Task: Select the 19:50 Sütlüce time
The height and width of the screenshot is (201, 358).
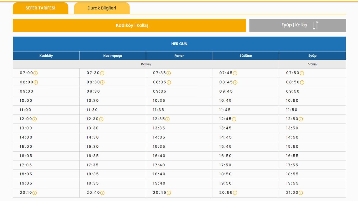Action: click(225, 183)
